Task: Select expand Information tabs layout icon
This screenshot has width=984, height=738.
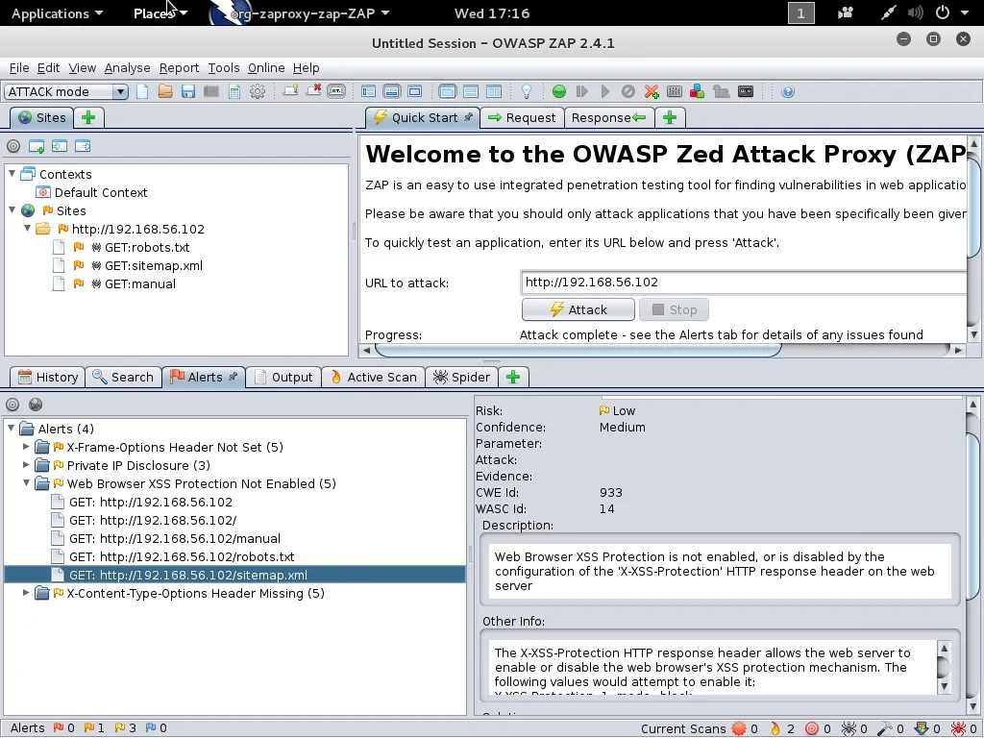Action: pyautogui.click(x=392, y=91)
